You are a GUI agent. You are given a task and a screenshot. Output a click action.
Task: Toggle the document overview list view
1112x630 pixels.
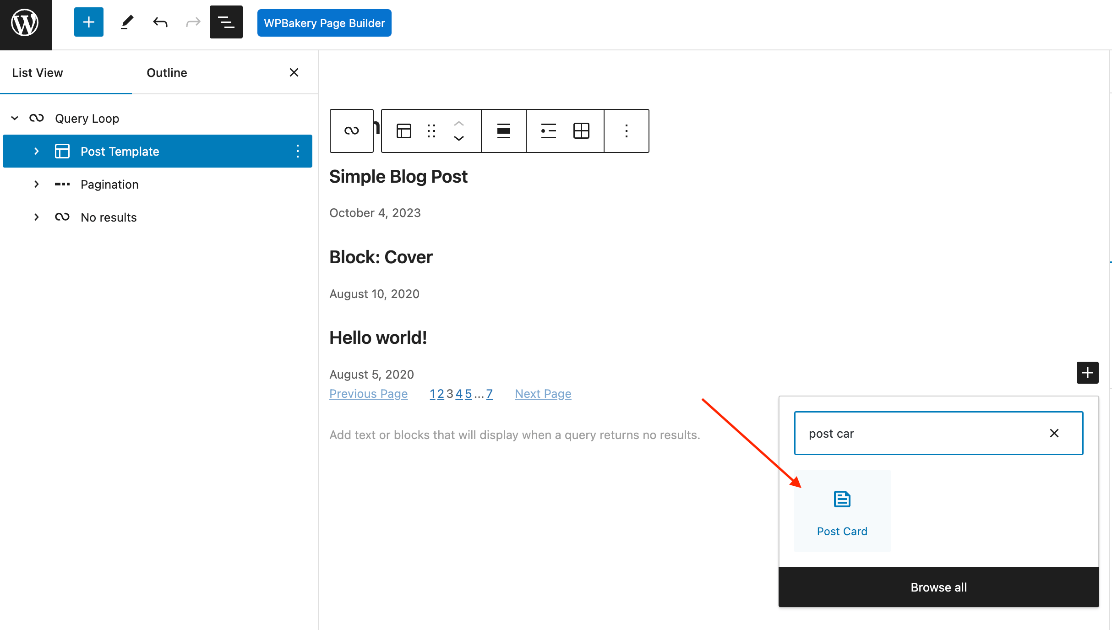[226, 22]
